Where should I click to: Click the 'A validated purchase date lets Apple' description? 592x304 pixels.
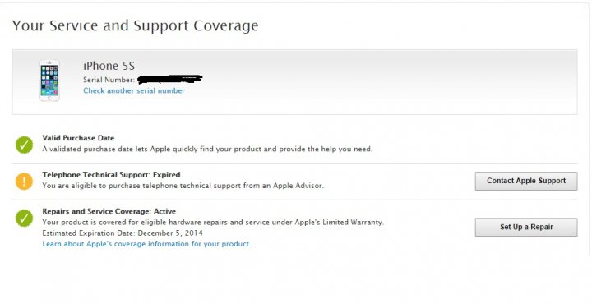(x=207, y=149)
